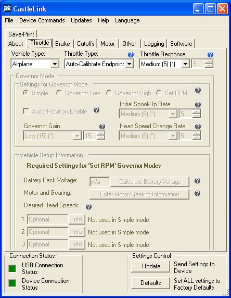Image resolution: width=231 pixels, height=298 pixels.
Task: Show help for Auto-Rotation Enable
Action: 97,109
